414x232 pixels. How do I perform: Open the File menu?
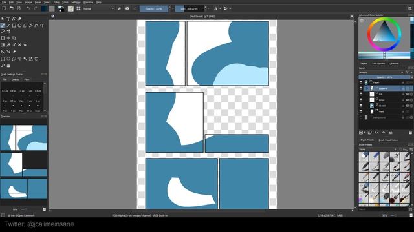[x=4, y=2]
